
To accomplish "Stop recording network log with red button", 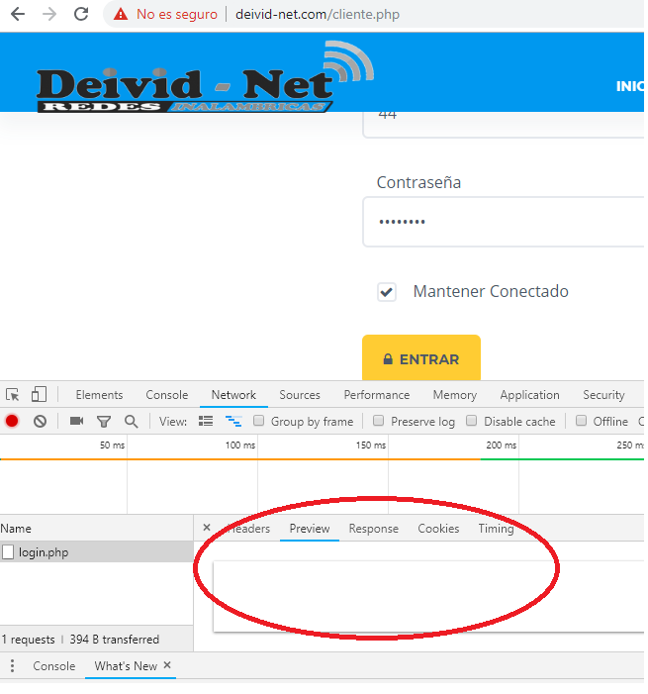I will [x=12, y=421].
